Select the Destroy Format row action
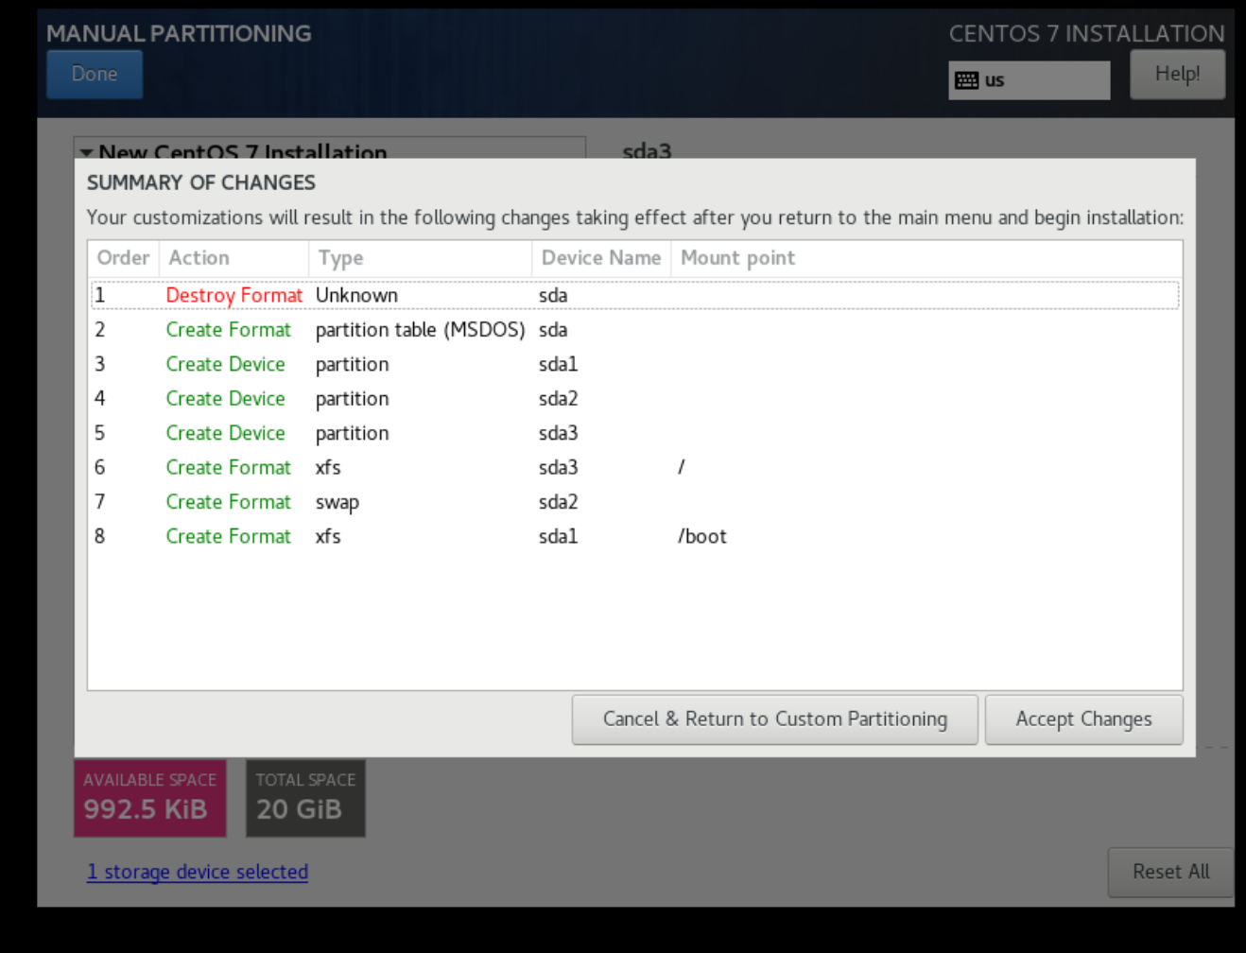Image resolution: width=1246 pixels, height=953 pixels. 234,295
